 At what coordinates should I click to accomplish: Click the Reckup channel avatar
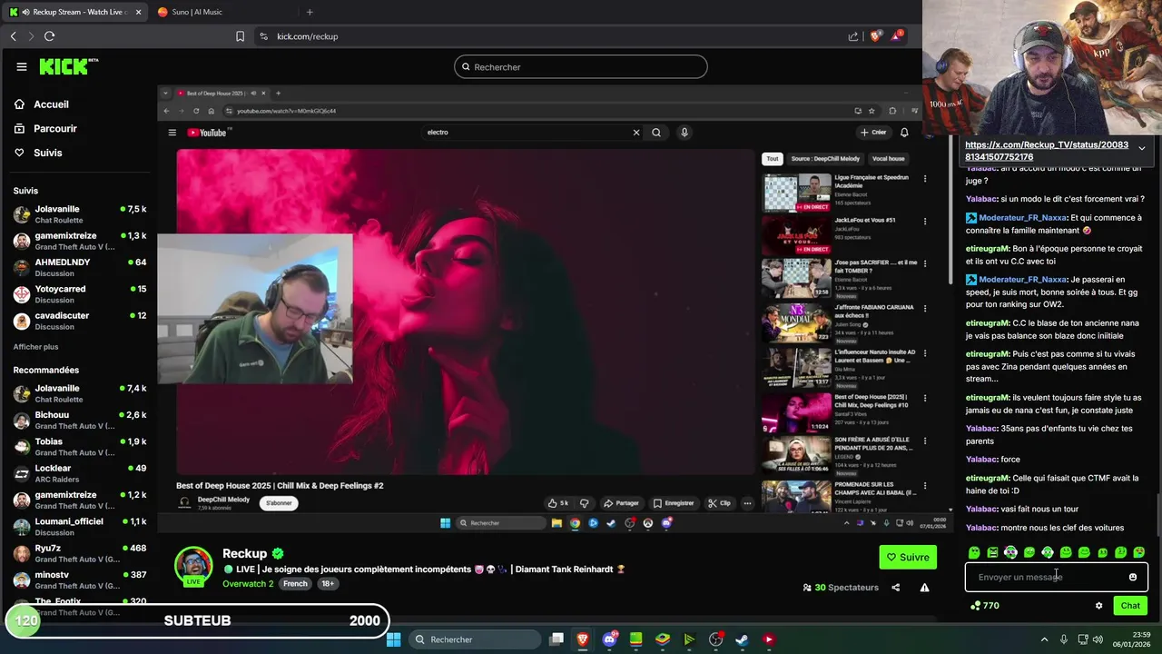193,566
